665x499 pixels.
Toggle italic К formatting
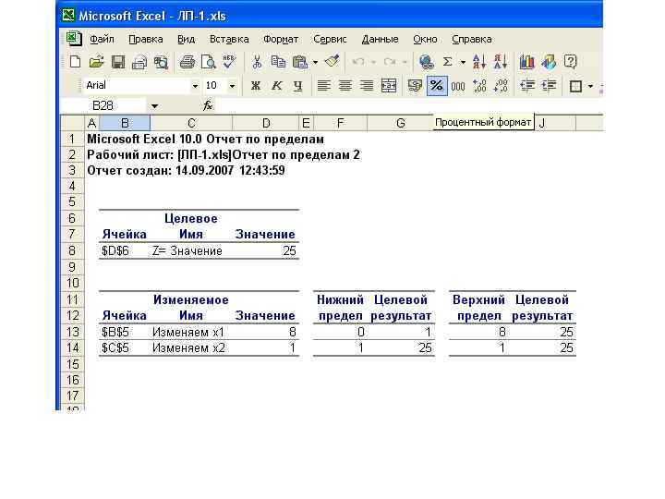click(276, 86)
